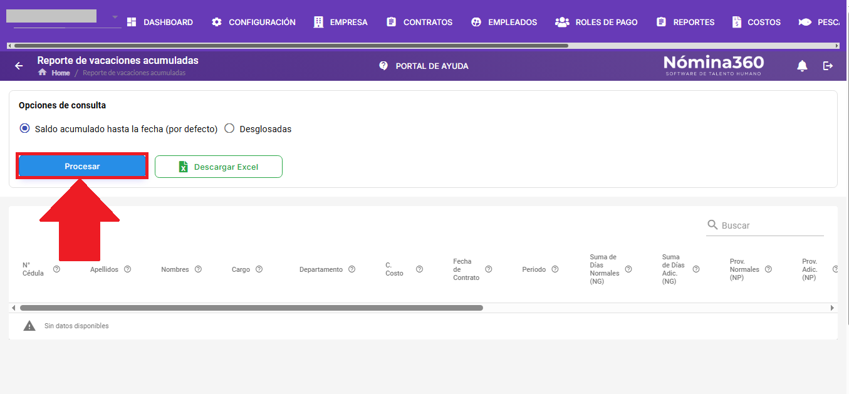Click right arrow of top menu scrollbar

coord(836,46)
